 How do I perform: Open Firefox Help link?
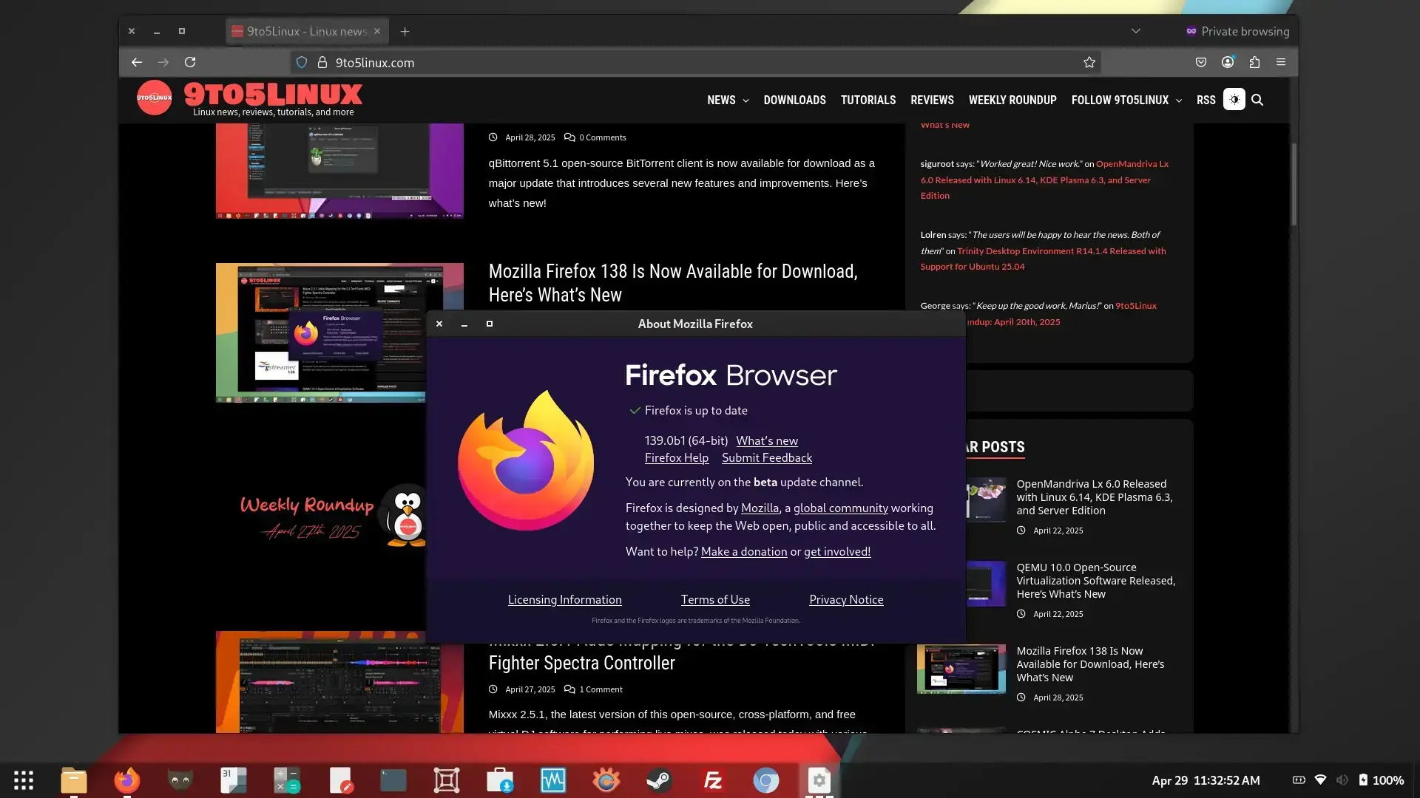click(677, 458)
